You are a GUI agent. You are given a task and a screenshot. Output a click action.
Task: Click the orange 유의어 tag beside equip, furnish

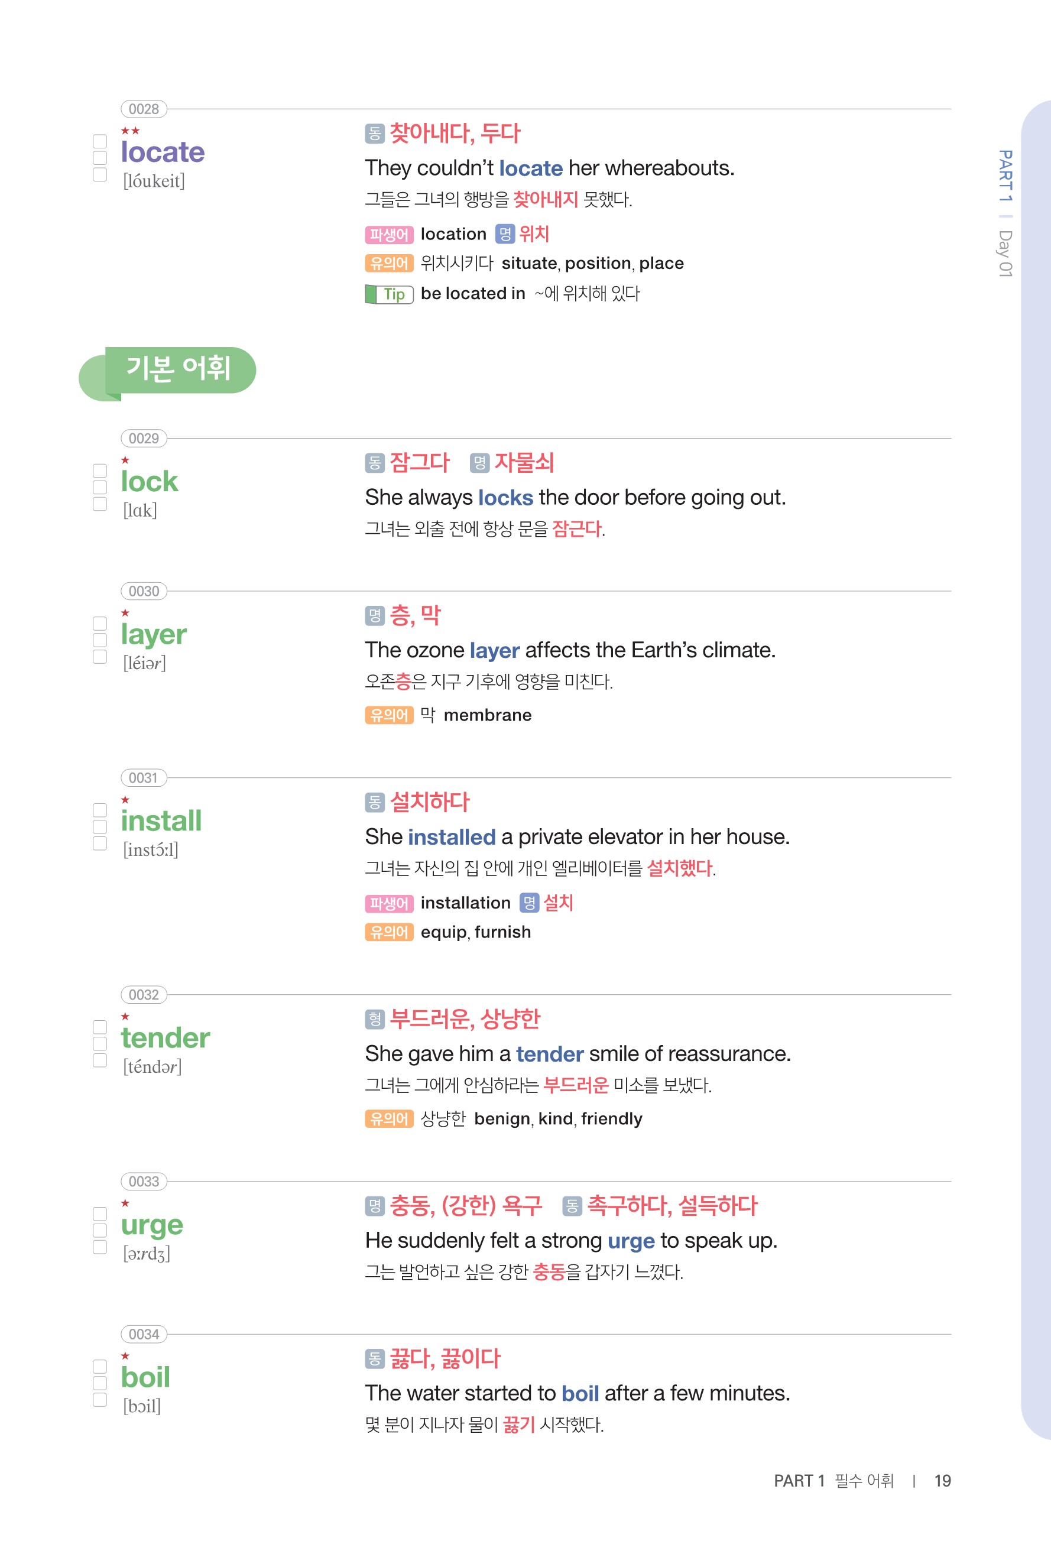point(389,932)
